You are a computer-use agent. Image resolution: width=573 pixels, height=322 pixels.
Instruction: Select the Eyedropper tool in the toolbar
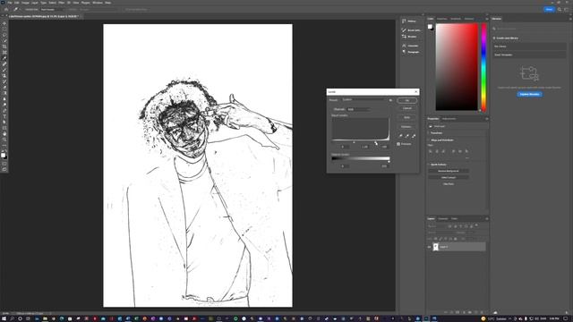(4, 58)
